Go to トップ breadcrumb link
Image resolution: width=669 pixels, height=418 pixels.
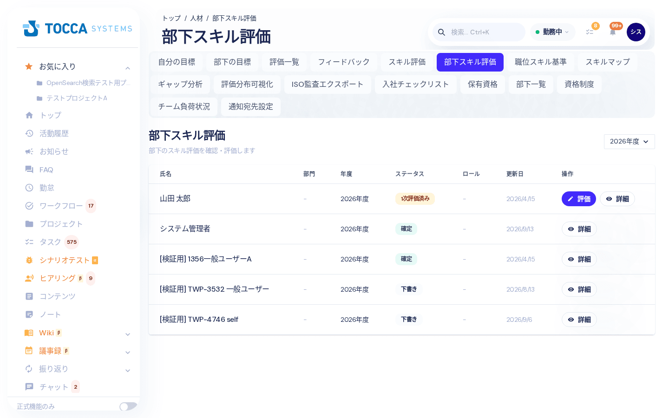[x=171, y=18]
